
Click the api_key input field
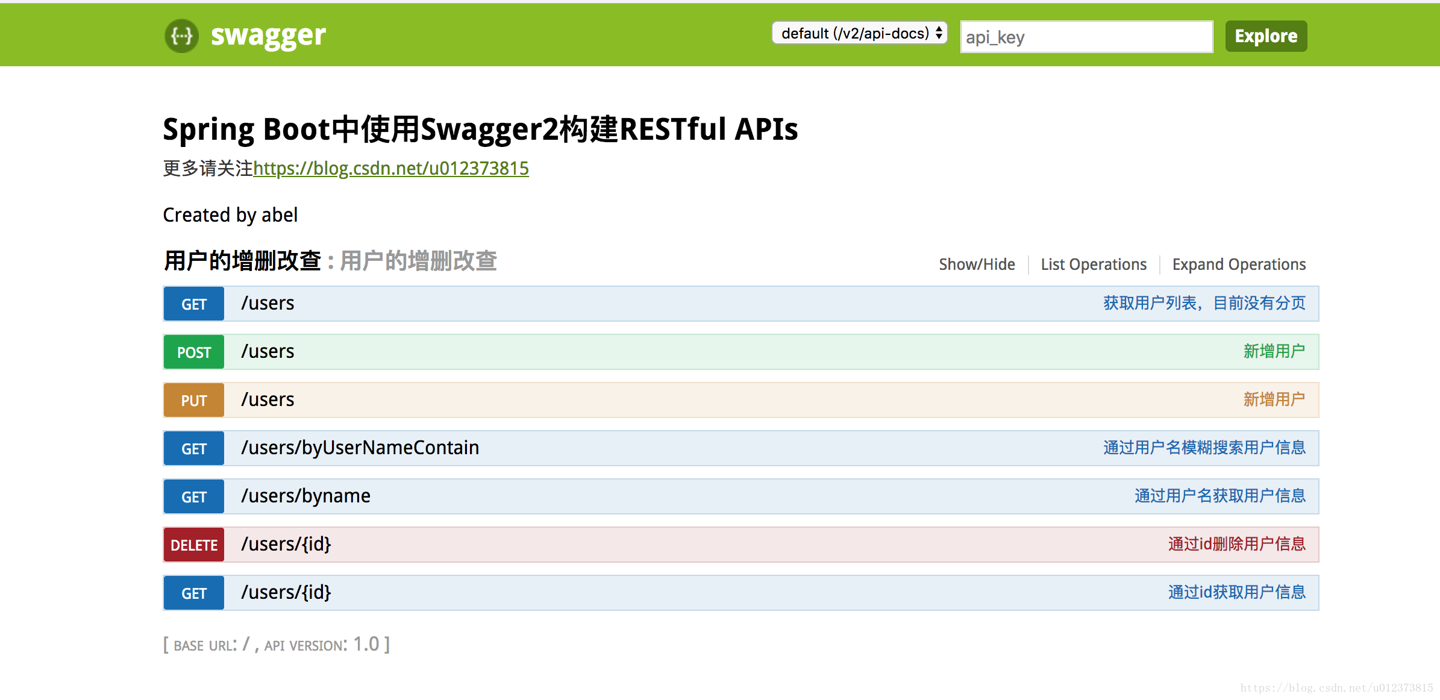click(1088, 37)
